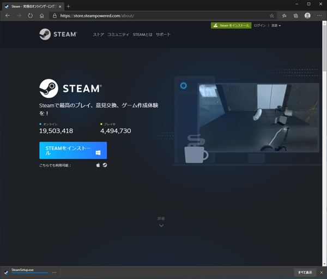Click the Steam logo in page header
Screen dimensions: 327x279
58,34
